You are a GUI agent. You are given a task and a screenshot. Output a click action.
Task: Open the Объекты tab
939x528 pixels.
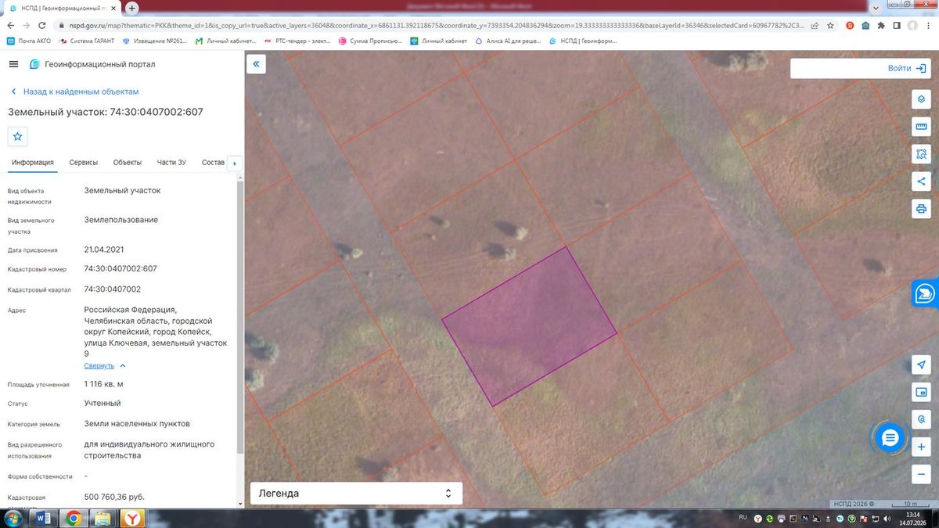[128, 163]
